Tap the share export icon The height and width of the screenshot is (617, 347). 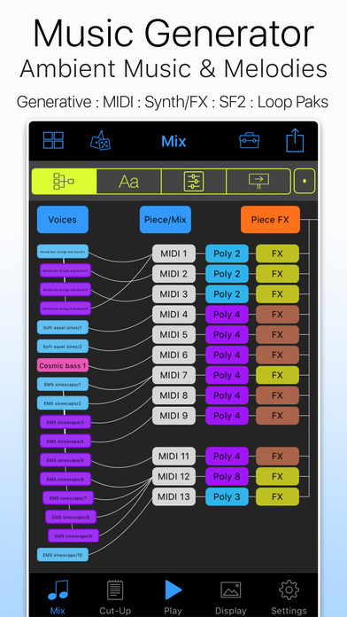click(x=295, y=141)
